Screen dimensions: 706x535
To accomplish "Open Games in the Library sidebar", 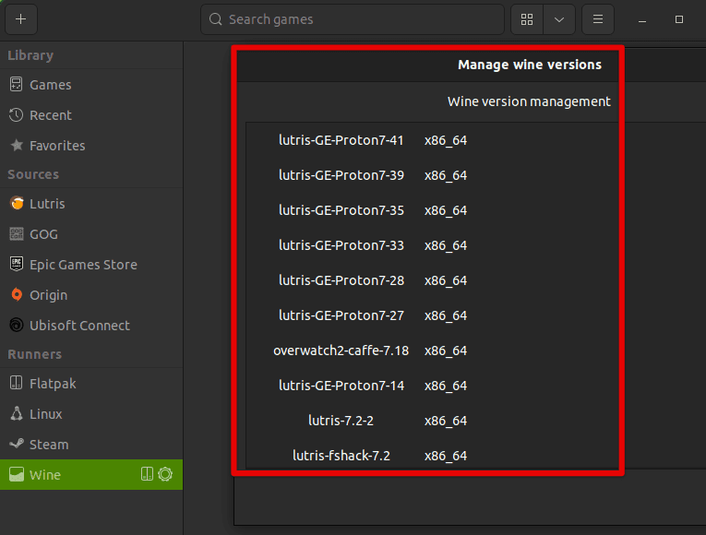I will [x=91, y=85].
